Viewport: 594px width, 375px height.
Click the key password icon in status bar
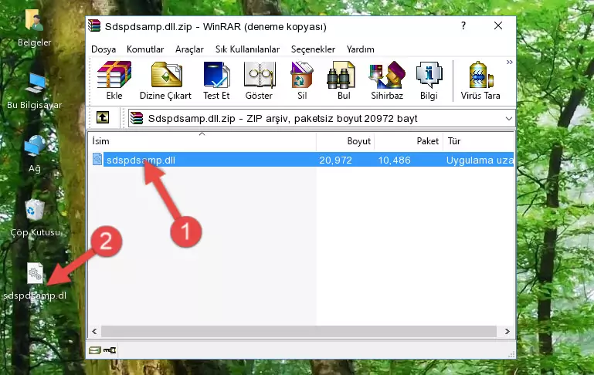click(x=110, y=350)
